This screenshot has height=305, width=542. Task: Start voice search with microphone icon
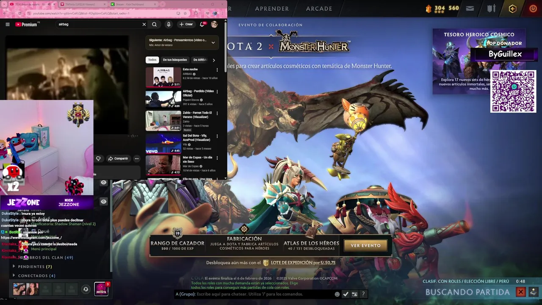pos(169,24)
